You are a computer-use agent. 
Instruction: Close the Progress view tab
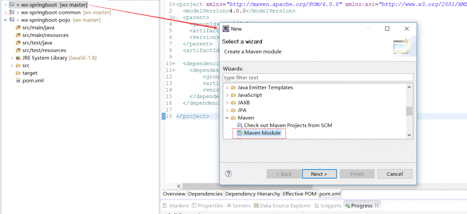(376, 205)
